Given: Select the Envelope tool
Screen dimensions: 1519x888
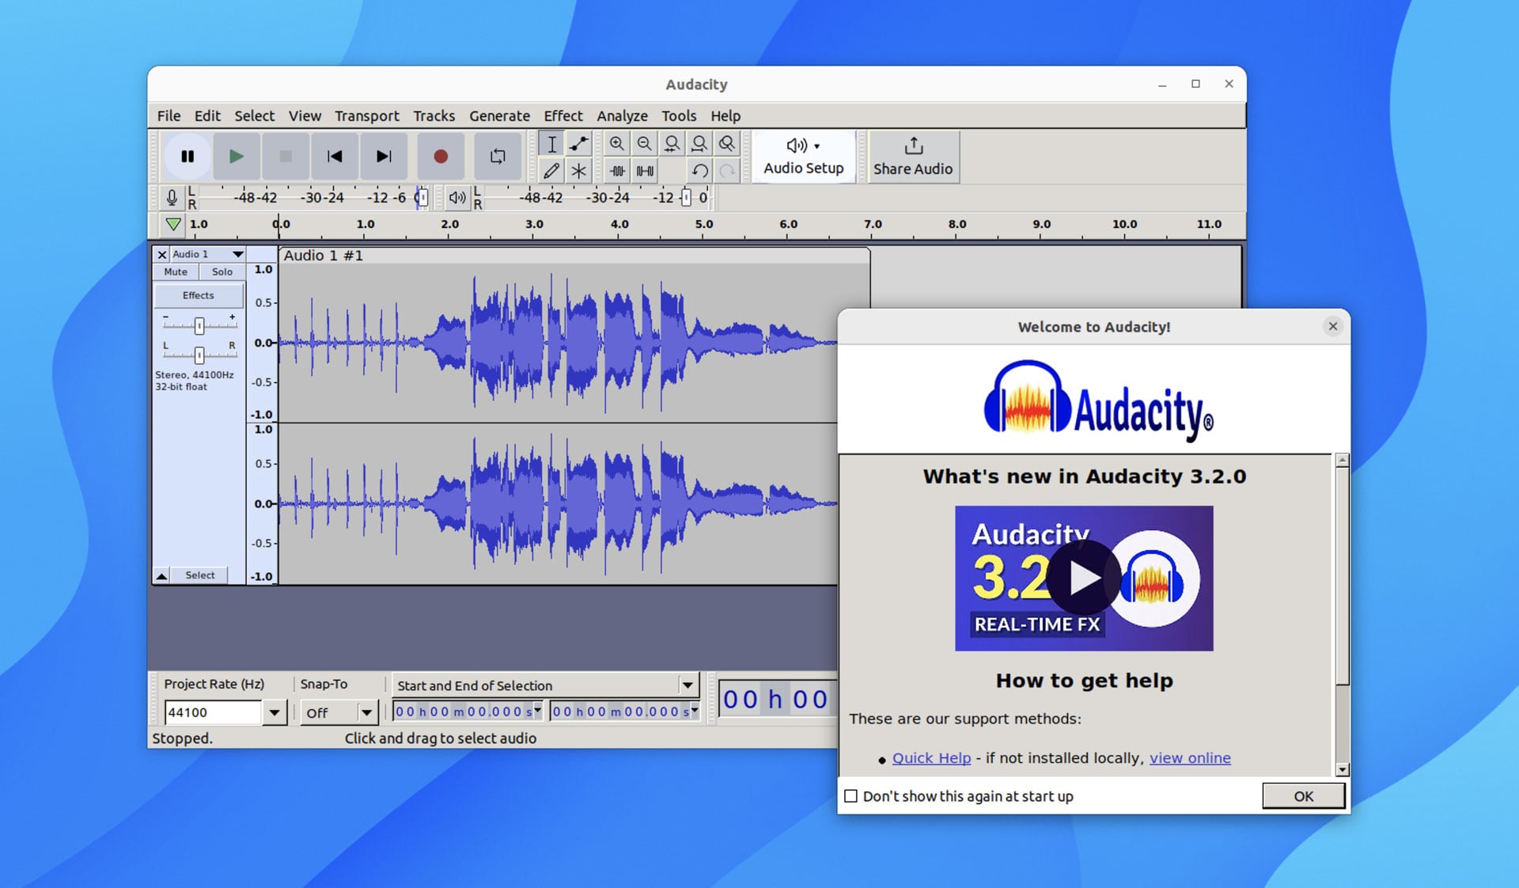Looking at the screenshot, I should tap(579, 144).
